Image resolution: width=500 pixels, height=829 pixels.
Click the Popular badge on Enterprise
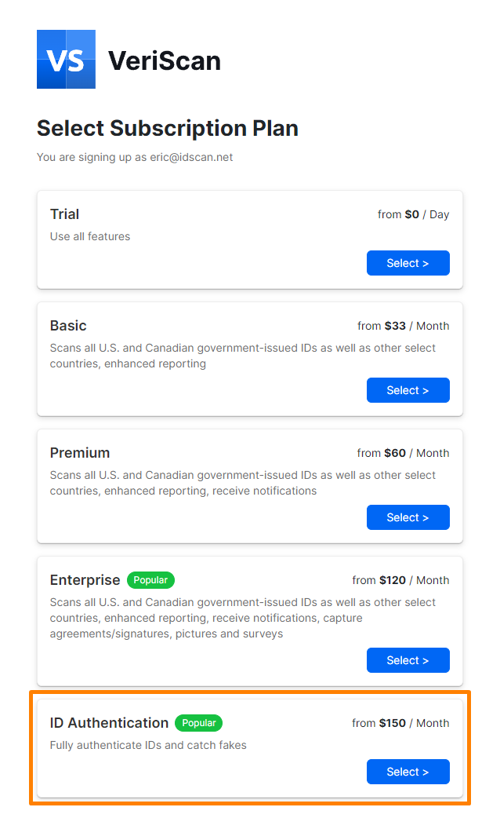coord(150,580)
